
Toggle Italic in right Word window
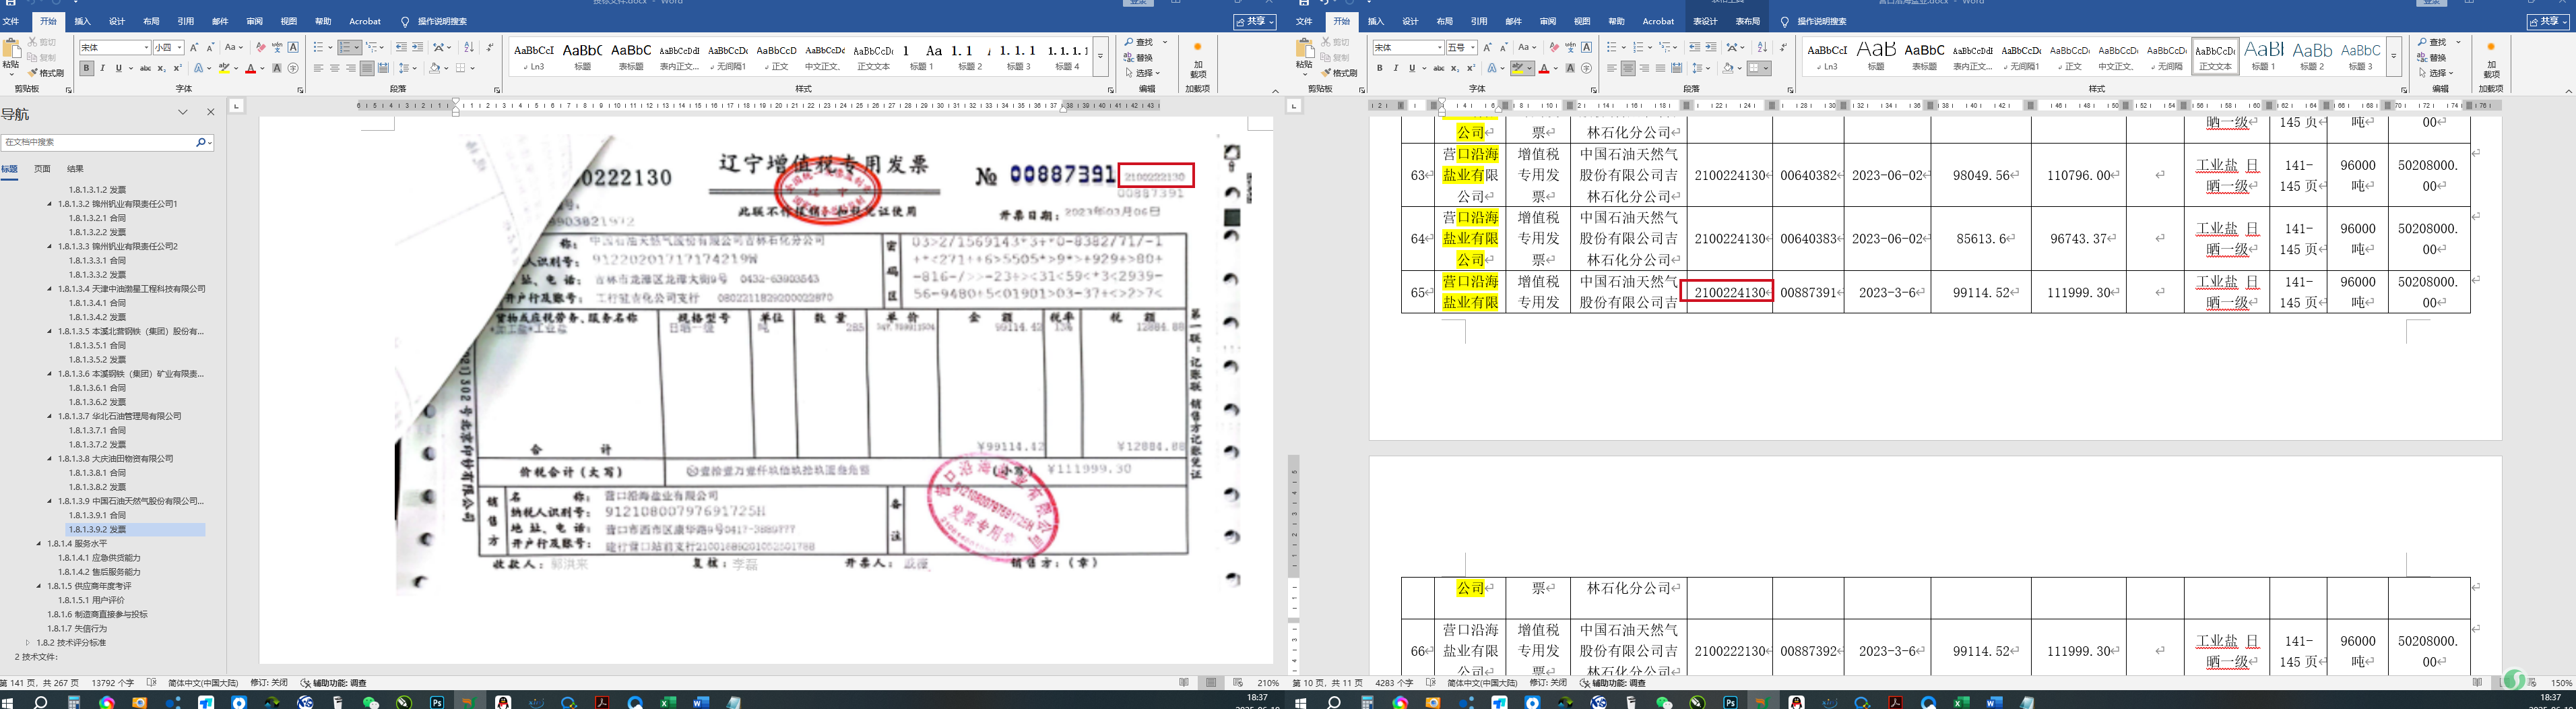pyautogui.click(x=1396, y=68)
